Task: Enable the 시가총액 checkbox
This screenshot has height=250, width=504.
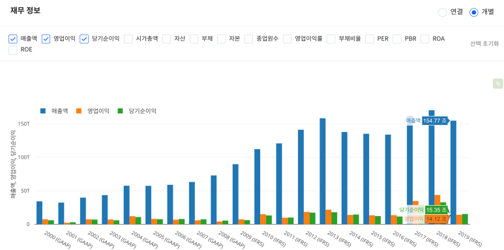Action: (128, 39)
